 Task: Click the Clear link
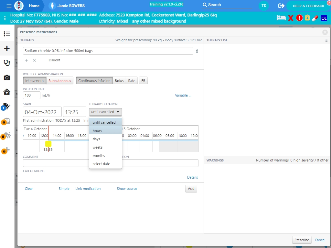pyautogui.click(x=29, y=189)
